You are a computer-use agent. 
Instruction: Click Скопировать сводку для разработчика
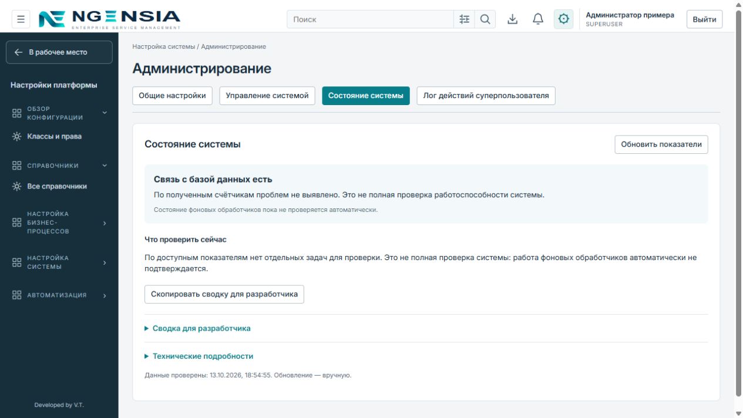click(224, 294)
